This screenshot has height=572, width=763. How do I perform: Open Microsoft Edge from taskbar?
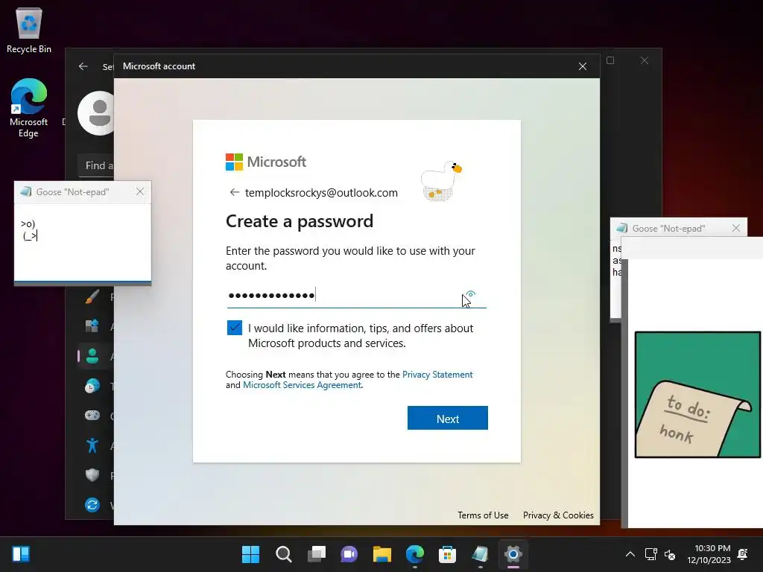(x=414, y=554)
